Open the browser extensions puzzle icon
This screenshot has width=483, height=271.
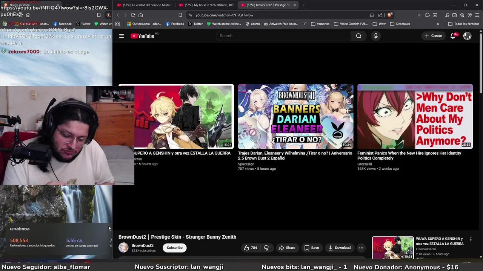click(x=427, y=15)
